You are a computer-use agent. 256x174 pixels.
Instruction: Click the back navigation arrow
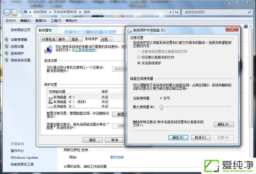tap(7, 12)
